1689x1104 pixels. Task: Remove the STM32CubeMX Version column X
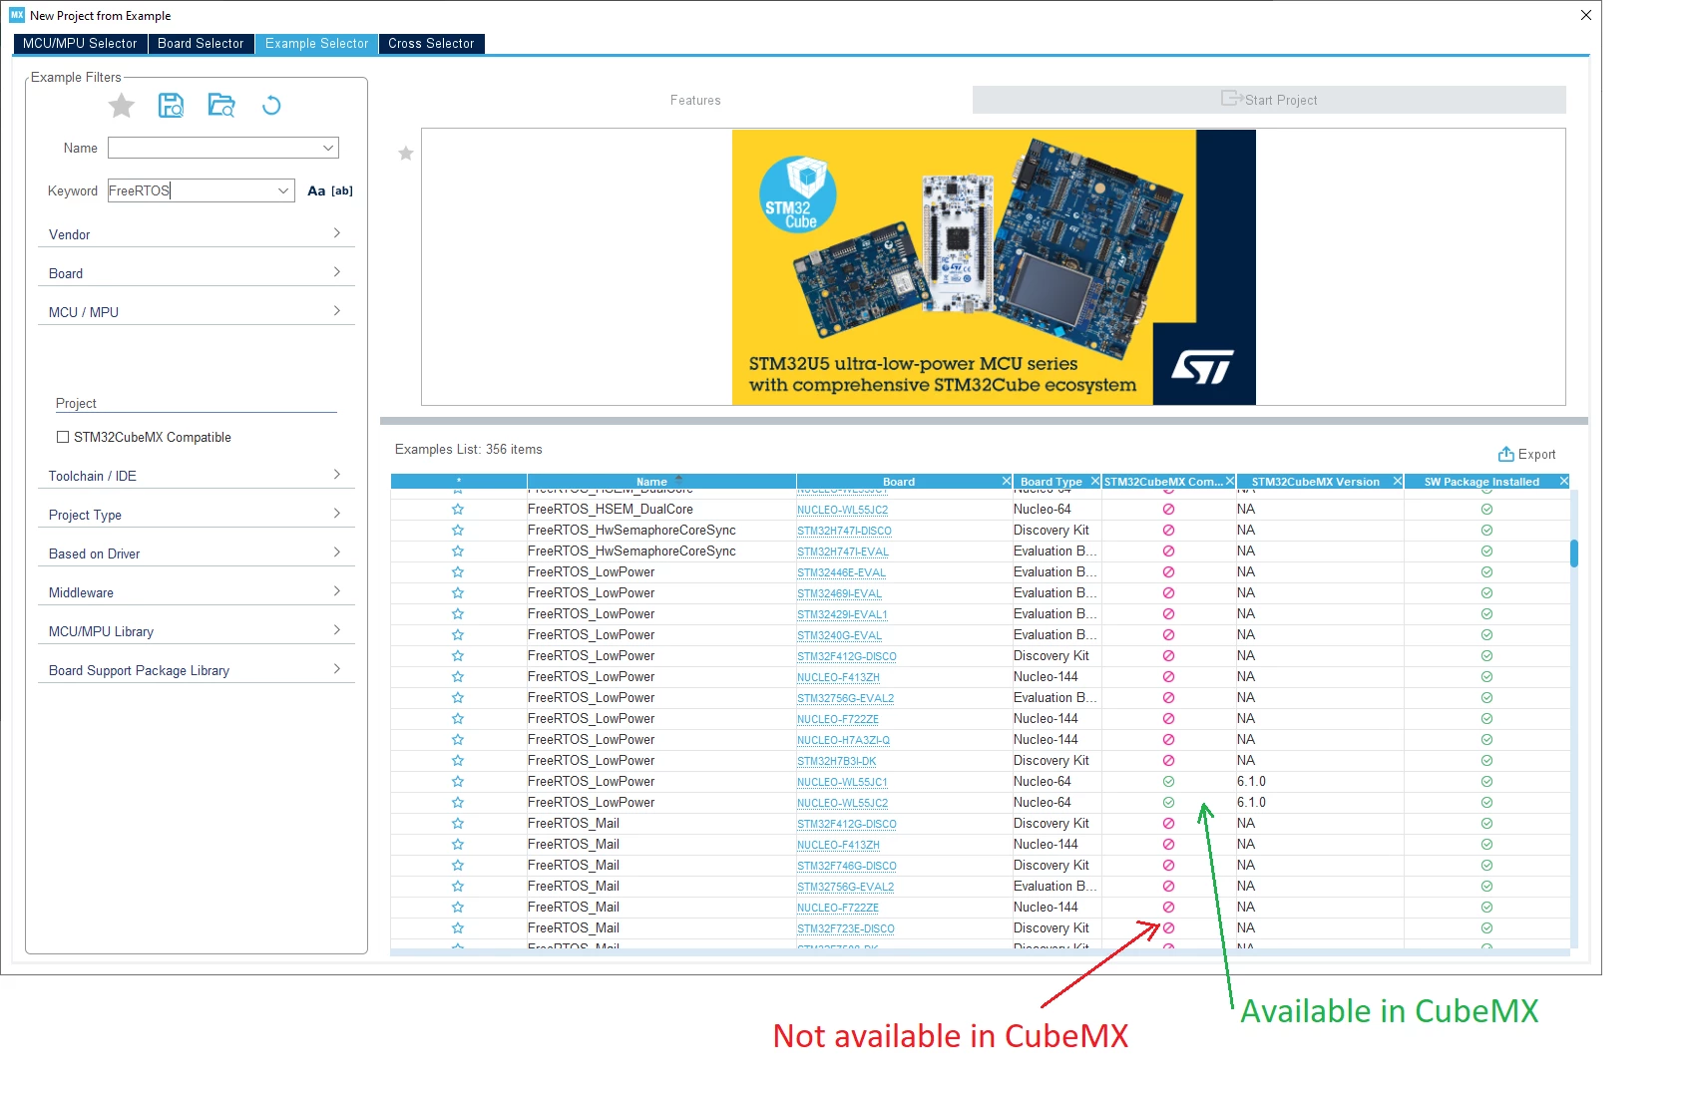point(1397,481)
